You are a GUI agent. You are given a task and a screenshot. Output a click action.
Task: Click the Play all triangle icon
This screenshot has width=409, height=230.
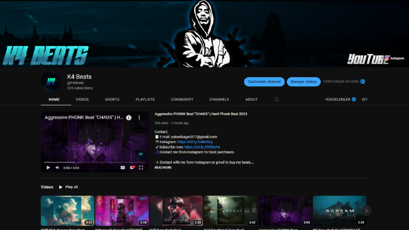60,187
